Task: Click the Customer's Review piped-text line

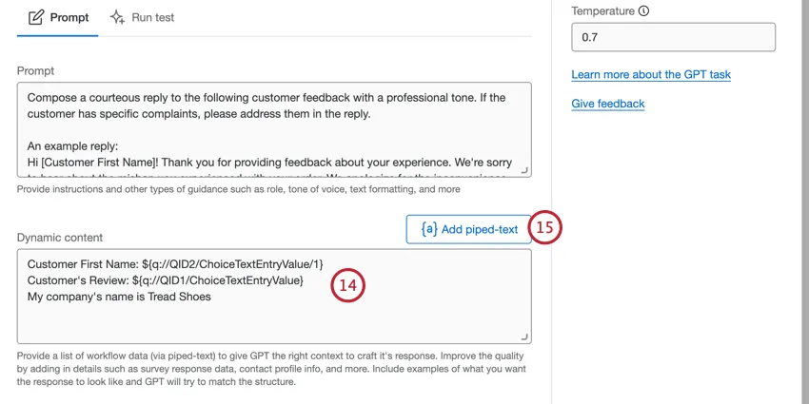Action: click(165, 280)
